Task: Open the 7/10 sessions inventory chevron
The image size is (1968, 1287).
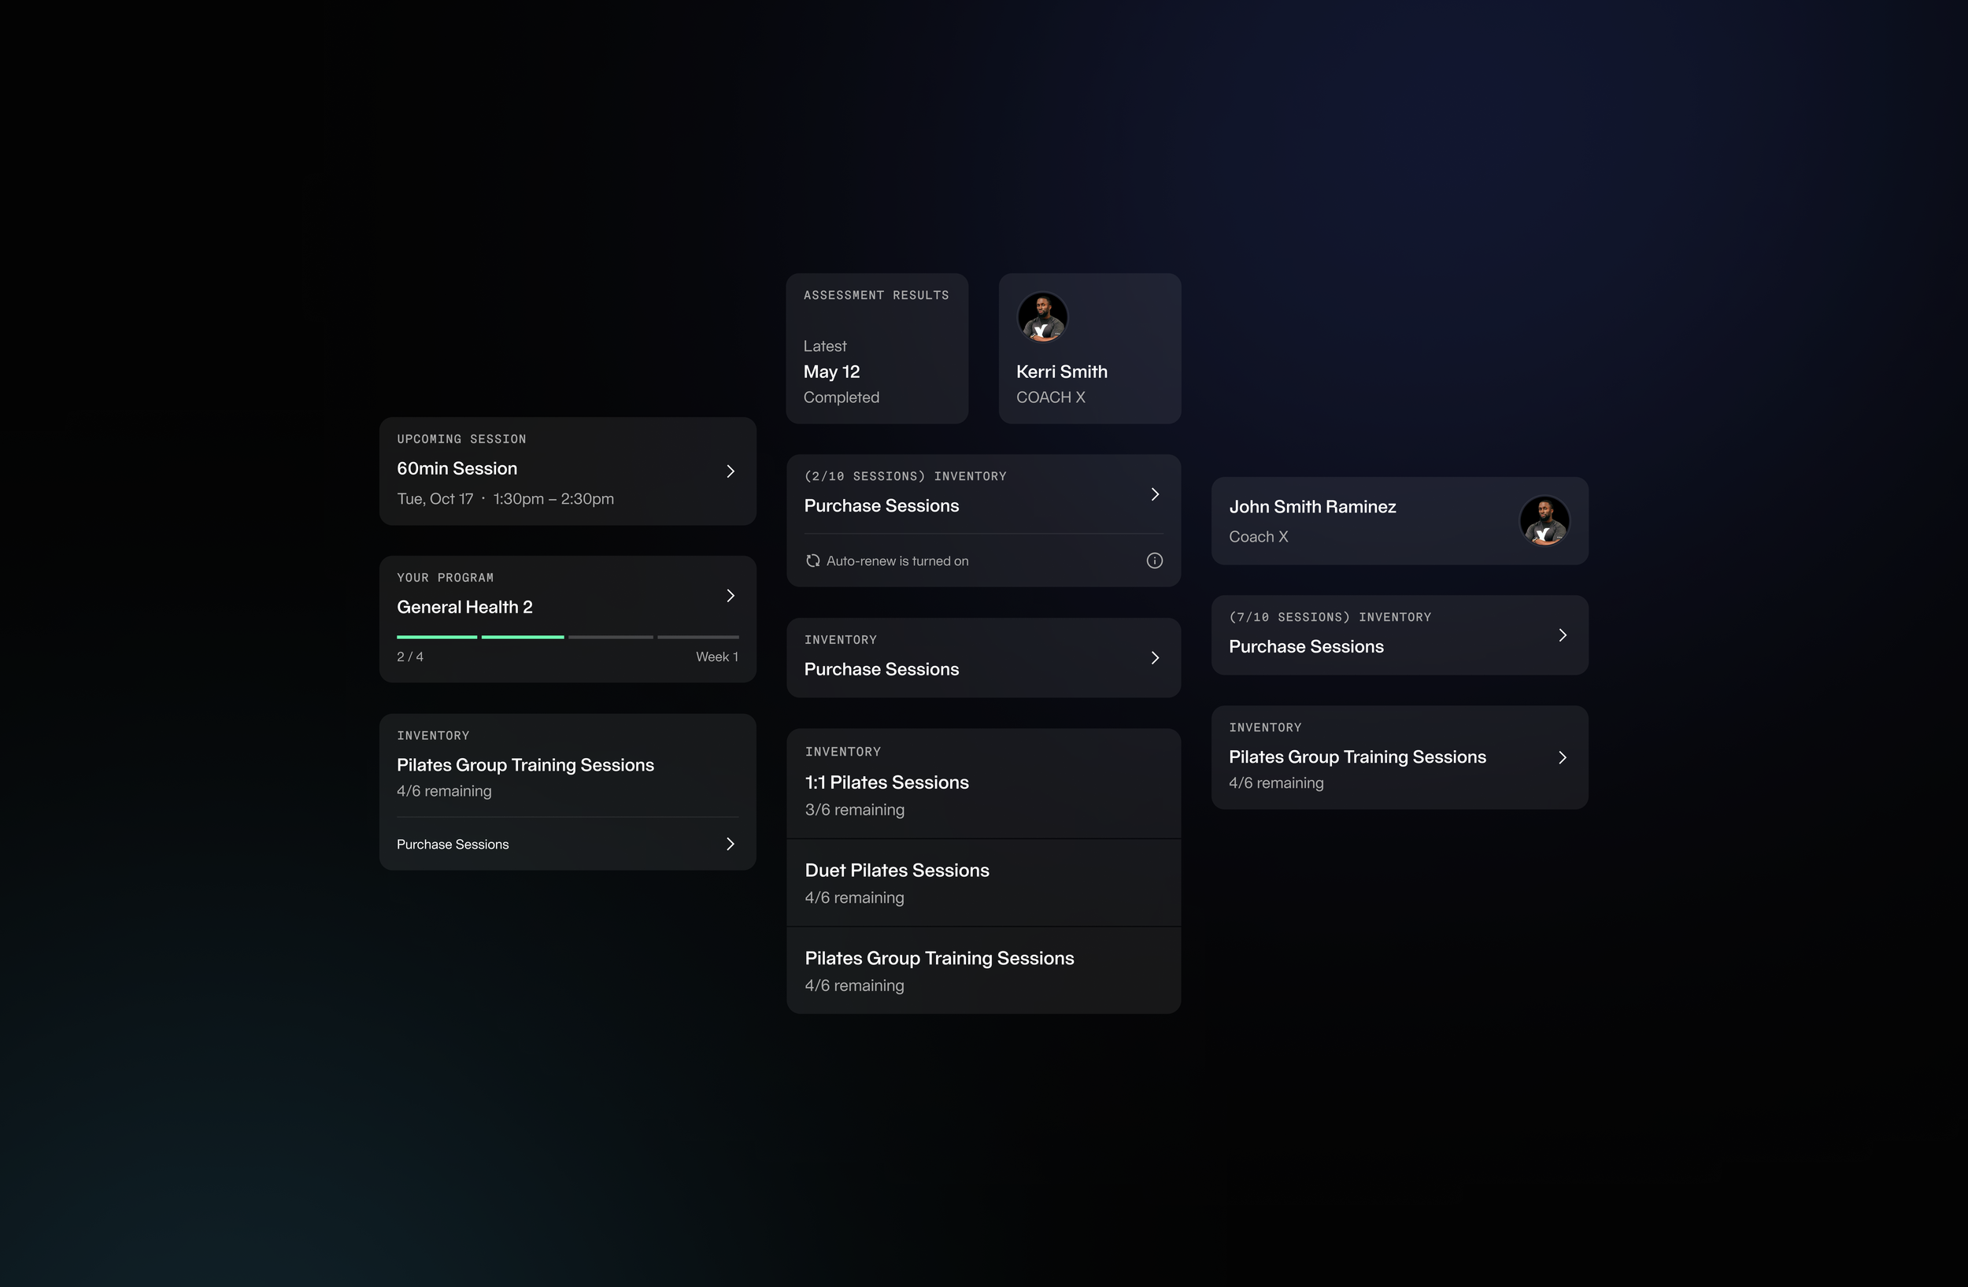Action: 1562,634
